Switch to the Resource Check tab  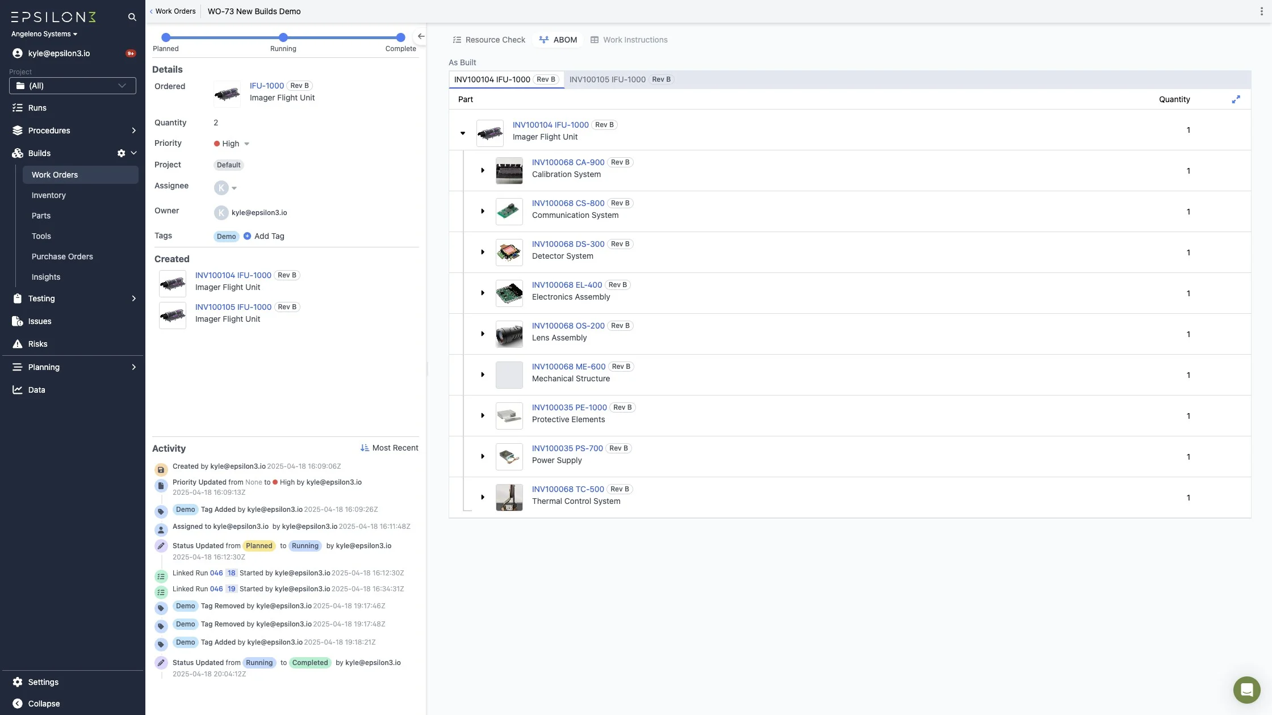click(488, 40)
